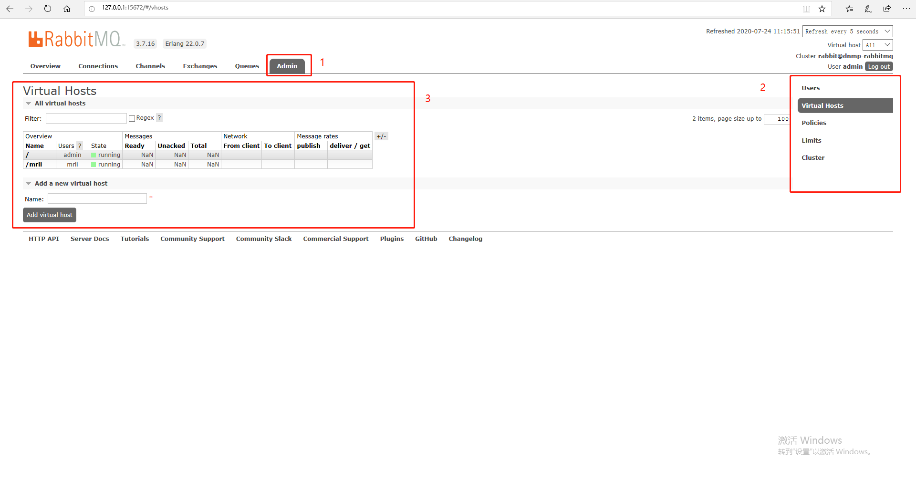The image size is (916, 480).
Task: Open the favorites hub icon
Action: coord(849,9)
